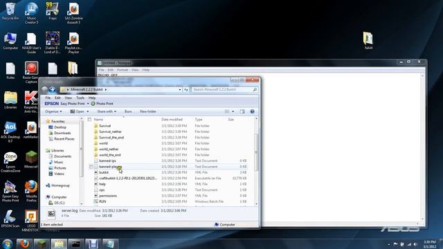Click the New folder button
This screenshot has width=443, height=249.
[x=148, y=111]
